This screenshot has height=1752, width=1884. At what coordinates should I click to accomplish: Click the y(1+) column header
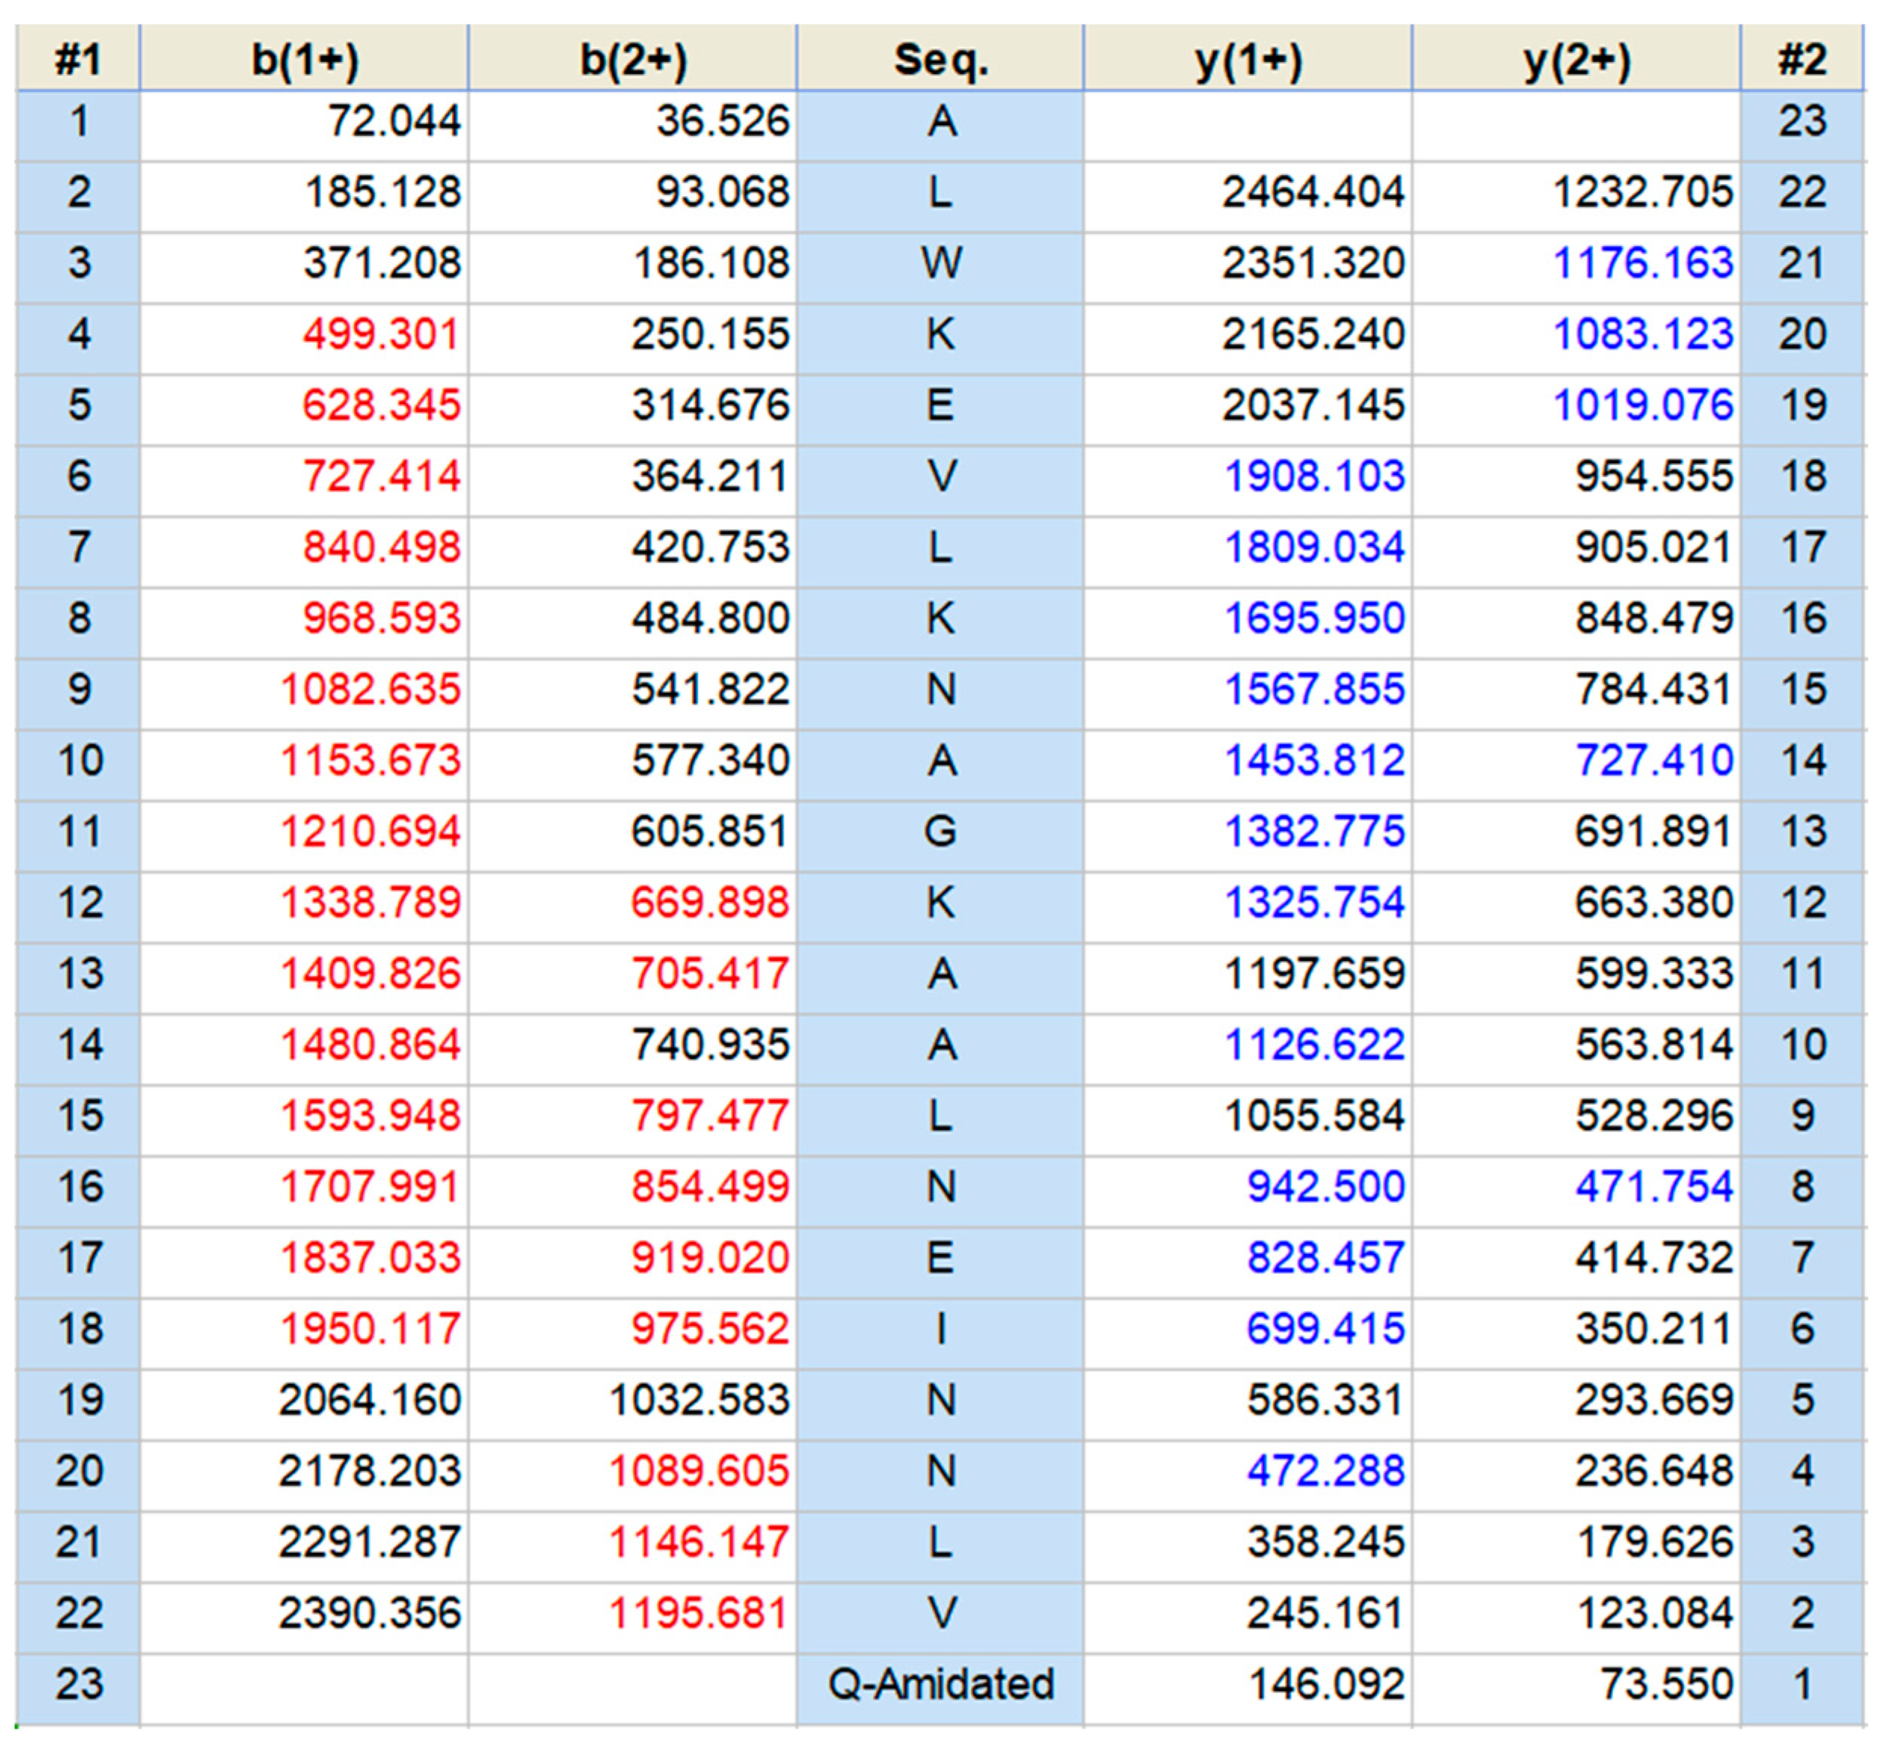pyautogui.click(x=1248, y=59)
